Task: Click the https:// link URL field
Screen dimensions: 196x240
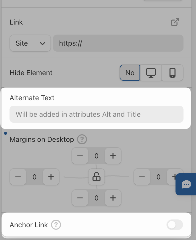Action: 118,43
